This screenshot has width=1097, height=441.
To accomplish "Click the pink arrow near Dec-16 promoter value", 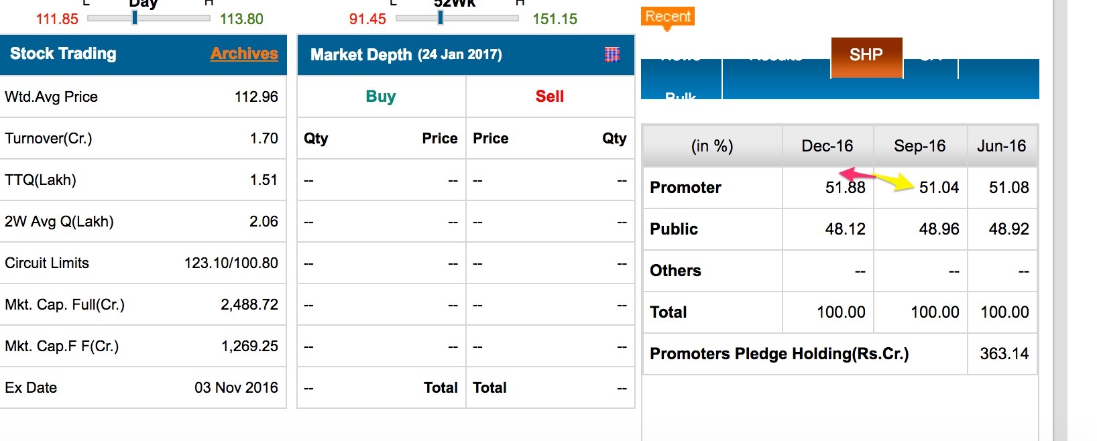I will pyautogui.click(x=856, y=174).
